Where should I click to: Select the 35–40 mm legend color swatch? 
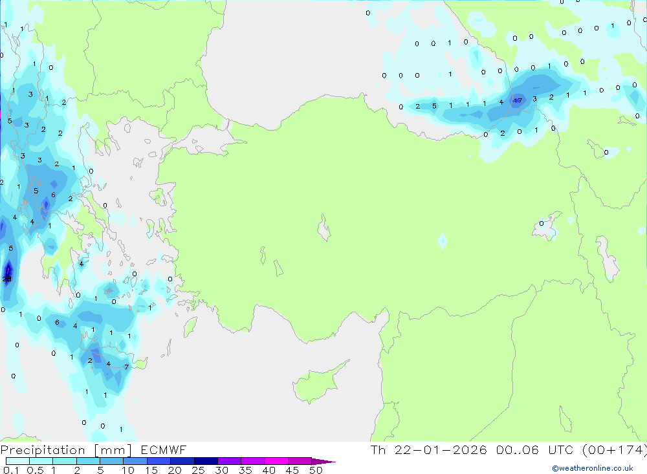coord(252,461)
